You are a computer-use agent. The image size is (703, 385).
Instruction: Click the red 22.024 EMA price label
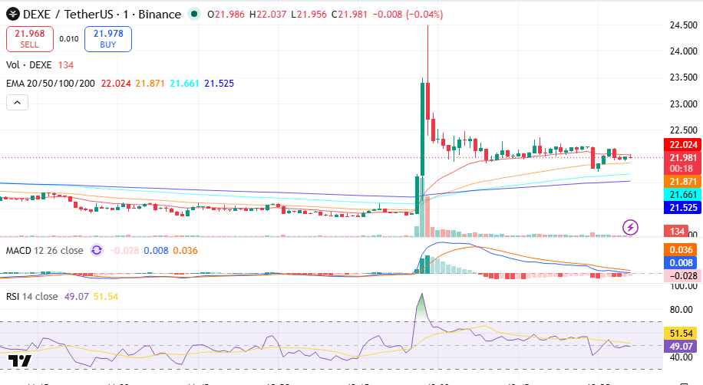click(x=682, y=145)
